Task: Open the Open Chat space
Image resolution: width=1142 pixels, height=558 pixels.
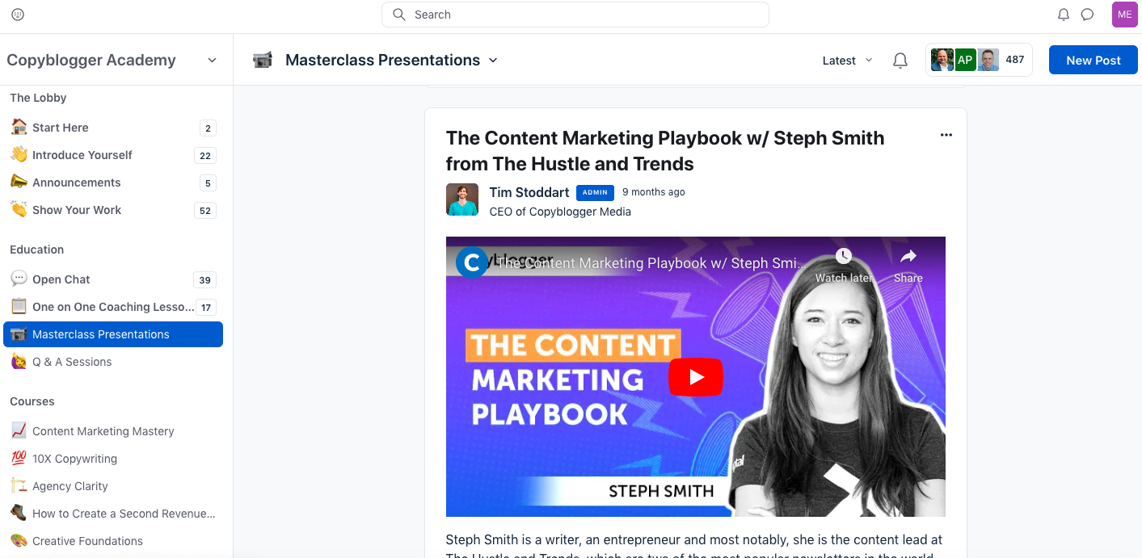Action: pos(113,279)
